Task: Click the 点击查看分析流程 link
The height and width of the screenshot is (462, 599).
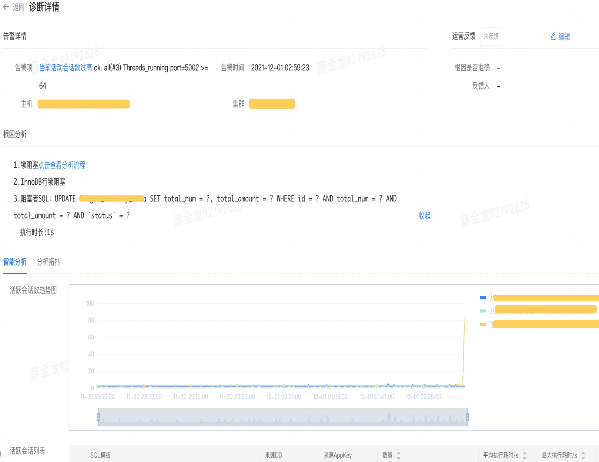Action: (x=62, y=165)
